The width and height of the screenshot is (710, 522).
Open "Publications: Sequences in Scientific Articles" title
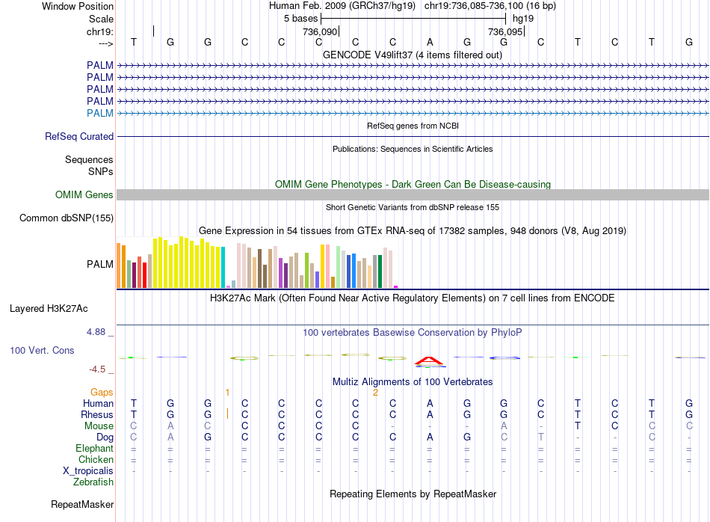413,149
